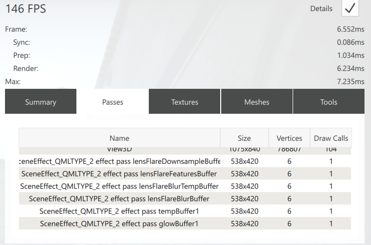Click the Size column header
This screenshot has height=245, width=371.
tap(244, 138)
